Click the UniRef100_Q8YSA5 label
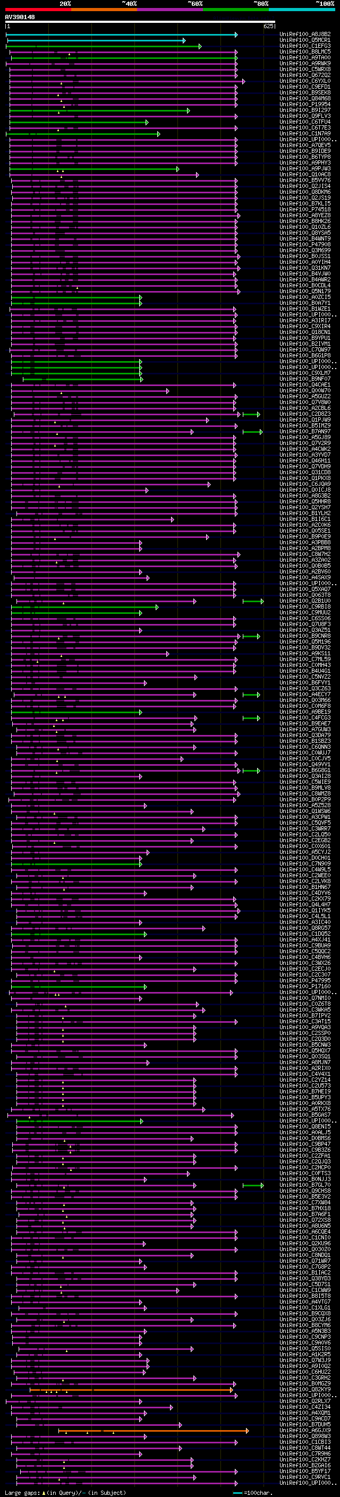Viewport: 340px width, 1497px height. pos(305,233)
